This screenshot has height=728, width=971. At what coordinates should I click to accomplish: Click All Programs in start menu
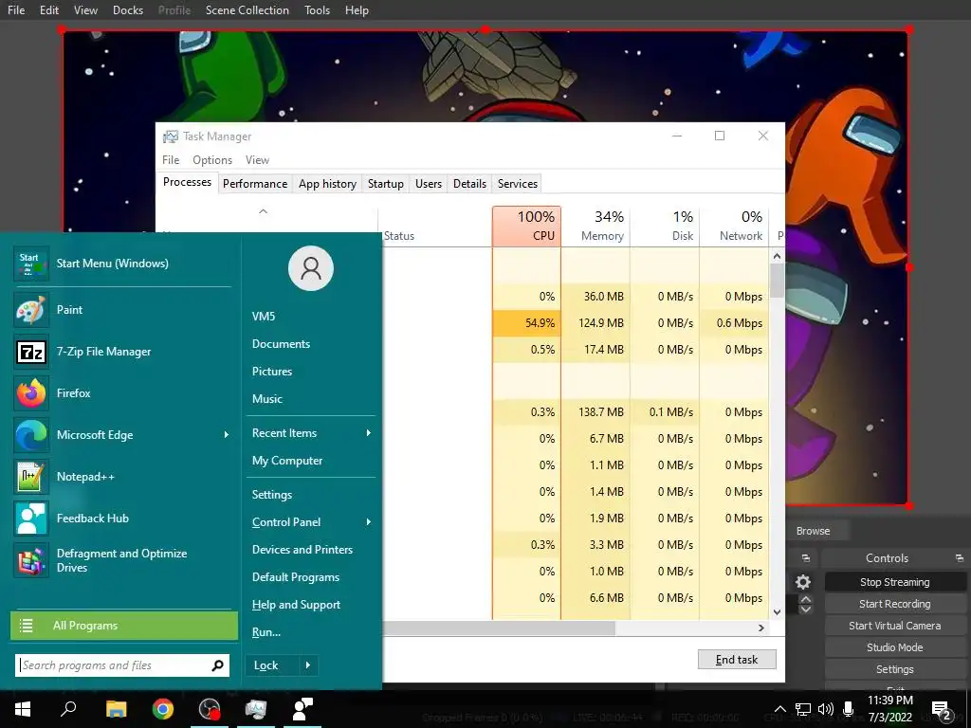124,626
